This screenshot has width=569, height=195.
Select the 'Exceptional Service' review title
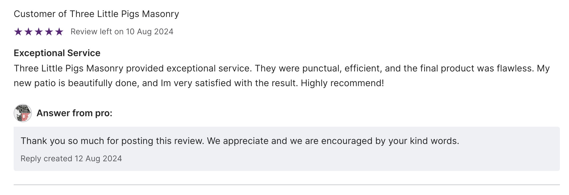click(x=57, y=53)
